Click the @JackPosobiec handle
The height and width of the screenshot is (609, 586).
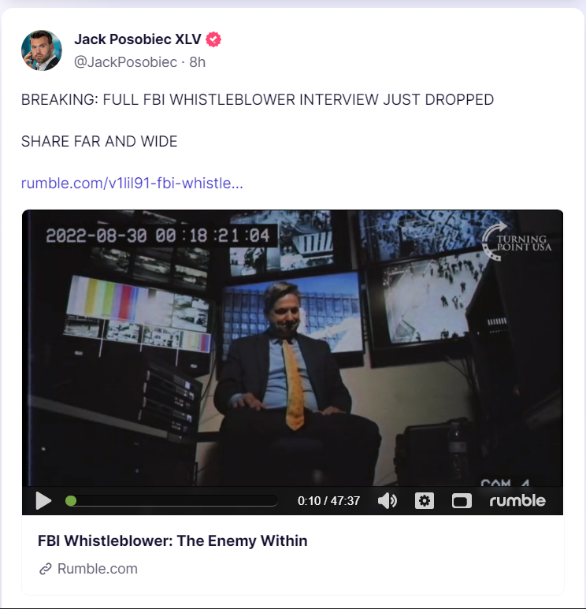pos(125,62)
